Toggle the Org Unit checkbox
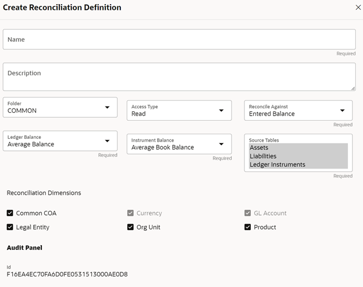This screenshot has height=287, width=363. (x=130, y=227)
